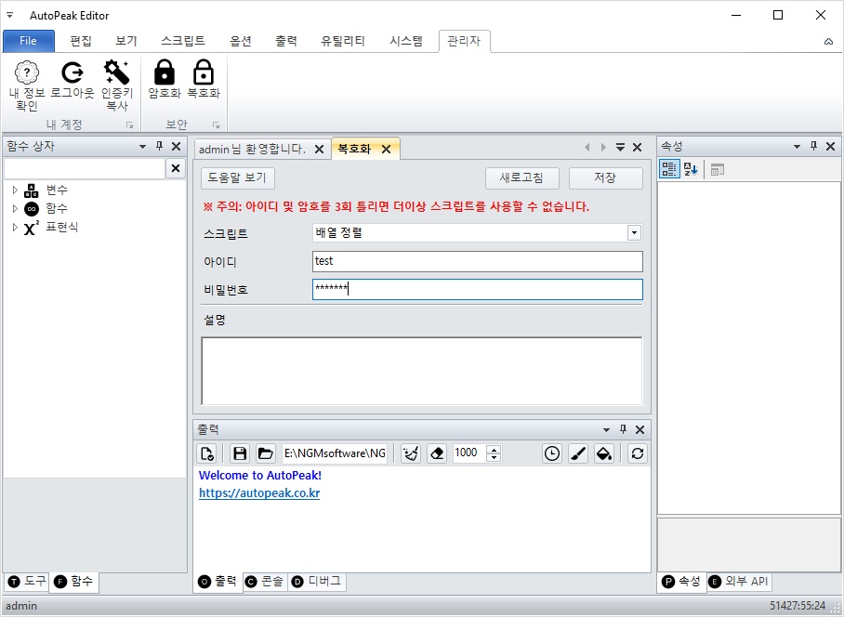Expand the 표현식 tree node
Viewport: 844px width, 617px height.
click(x=15, y=227)
